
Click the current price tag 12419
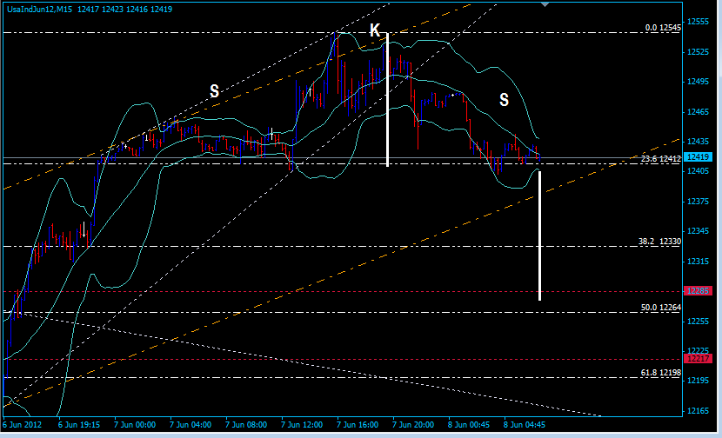[x=698, y=157]
